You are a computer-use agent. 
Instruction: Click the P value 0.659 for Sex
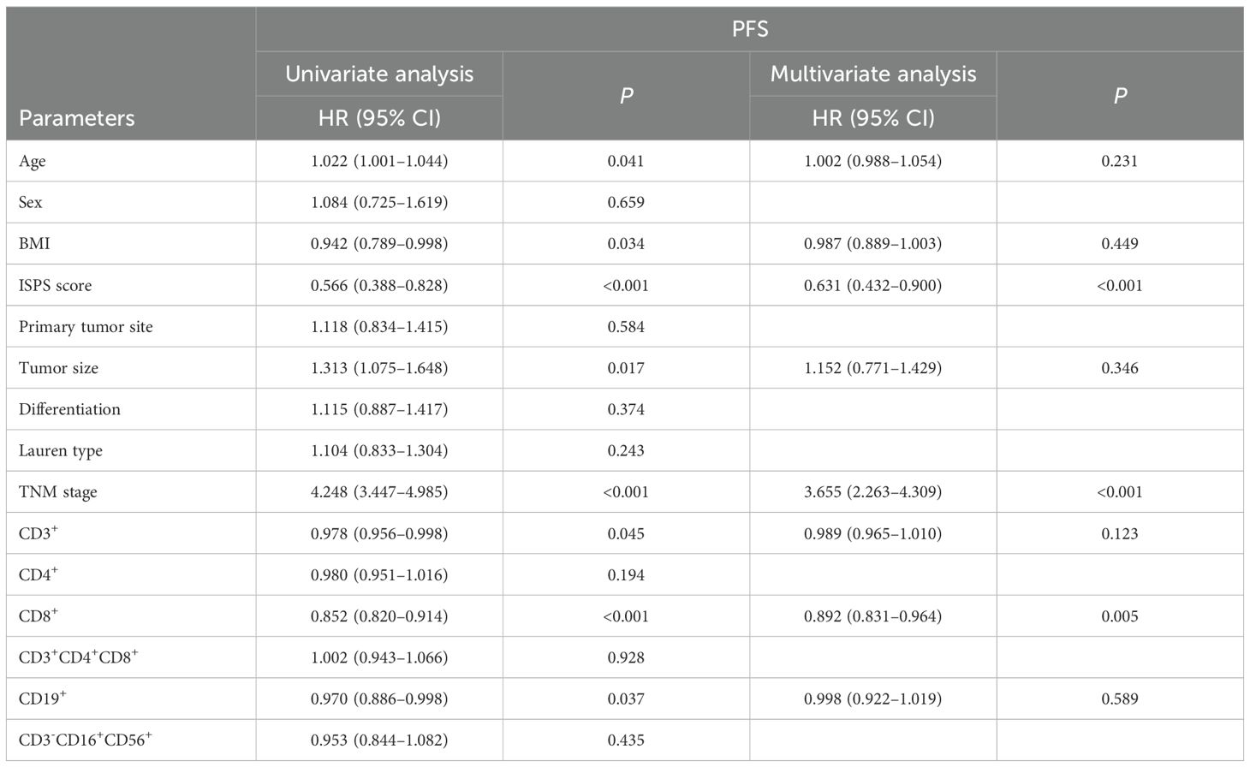(626, 202)
